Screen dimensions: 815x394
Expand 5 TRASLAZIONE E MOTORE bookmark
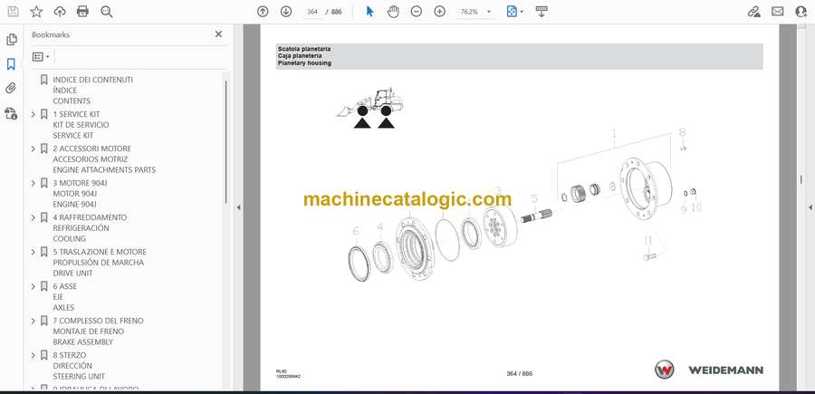(34, 252)
